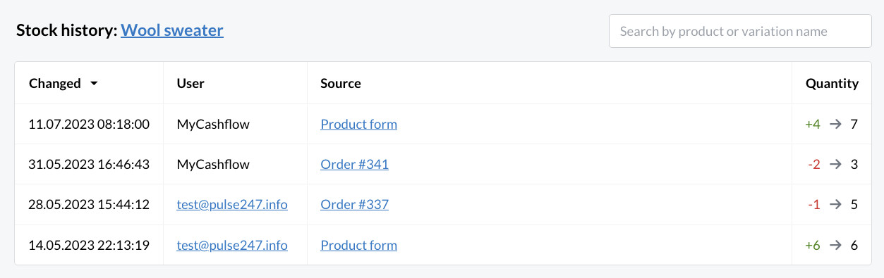
Task: Open Order #337 link
Action: [354, 205]
